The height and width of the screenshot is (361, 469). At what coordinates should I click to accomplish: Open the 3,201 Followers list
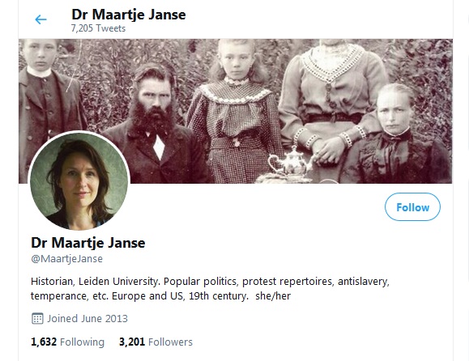[156, 342]
